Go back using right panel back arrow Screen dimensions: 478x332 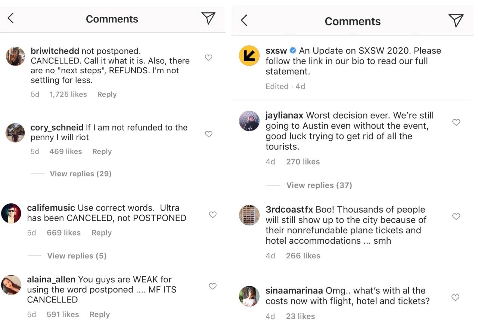tap(244, 20)
